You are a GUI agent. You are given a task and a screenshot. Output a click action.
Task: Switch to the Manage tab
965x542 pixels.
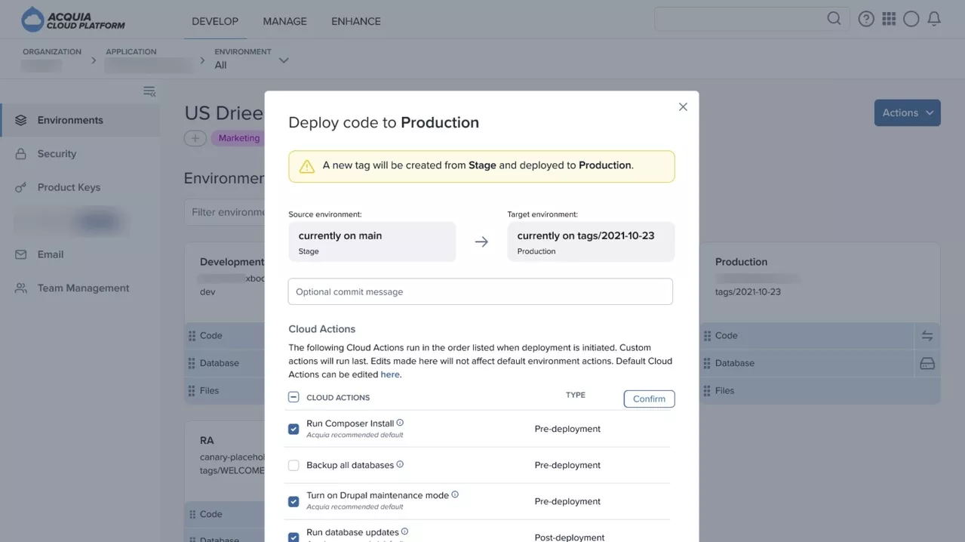point(284,21)
